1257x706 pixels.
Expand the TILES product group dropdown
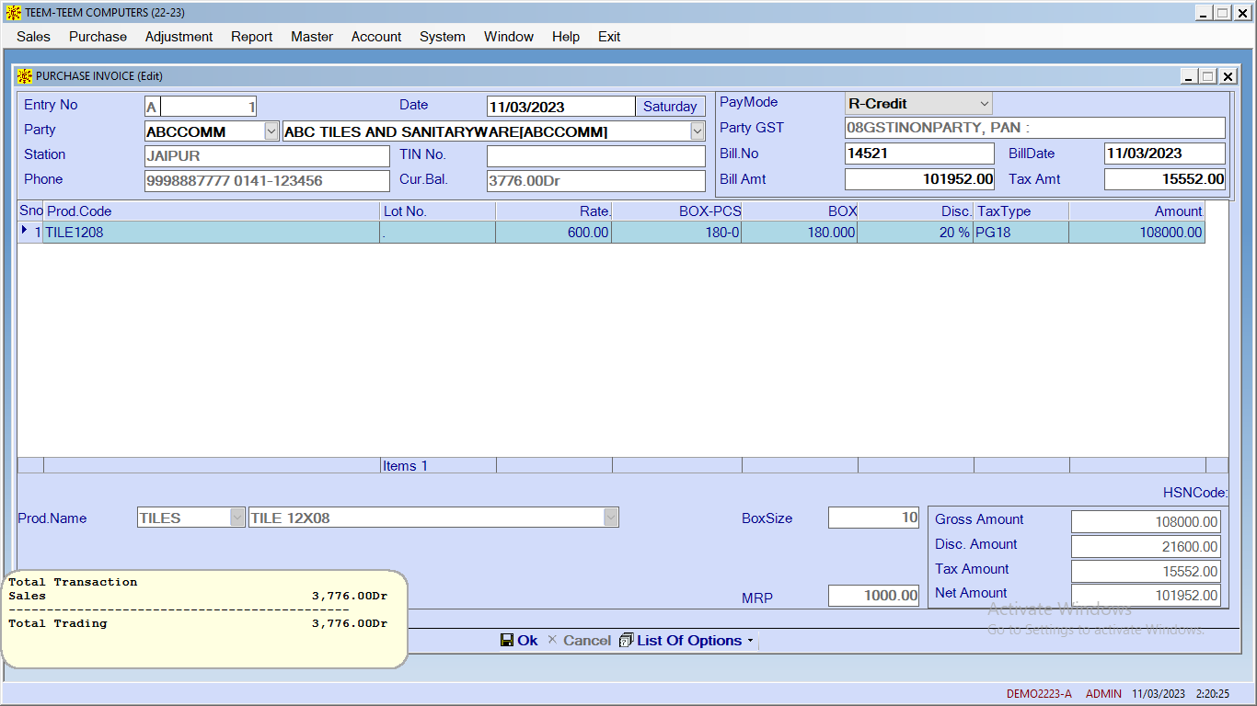237,518
